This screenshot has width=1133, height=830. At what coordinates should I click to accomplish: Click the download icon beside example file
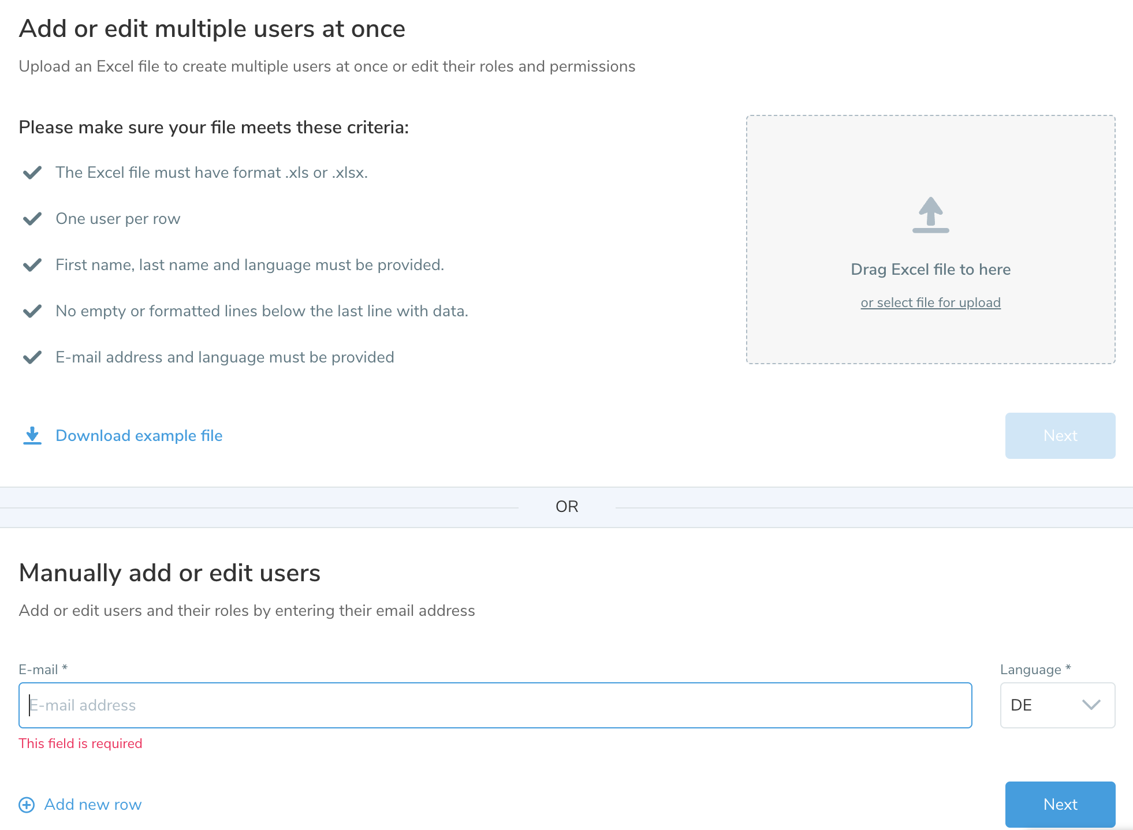[x=32, y=436]
